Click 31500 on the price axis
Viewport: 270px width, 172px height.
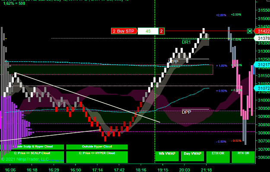264,19
